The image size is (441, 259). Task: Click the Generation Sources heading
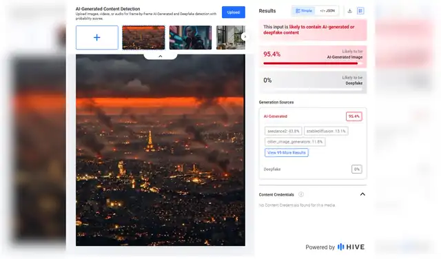276,102
